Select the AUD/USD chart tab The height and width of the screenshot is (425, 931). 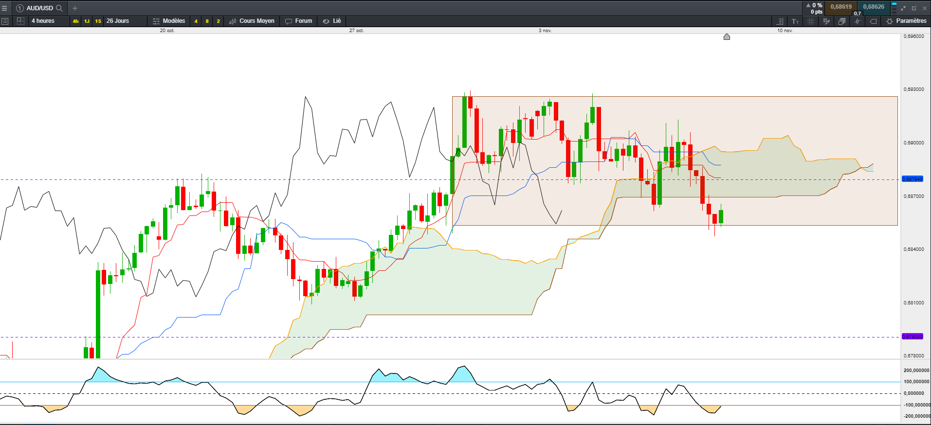tap(39, 8)
